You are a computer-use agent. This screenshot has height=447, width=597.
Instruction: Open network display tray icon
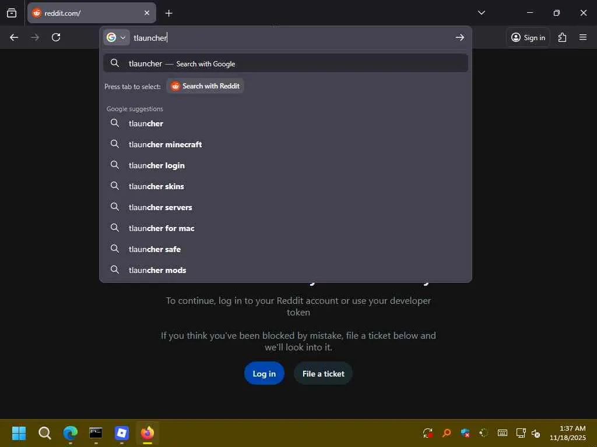pyautogui.click(x=521, y=432)
